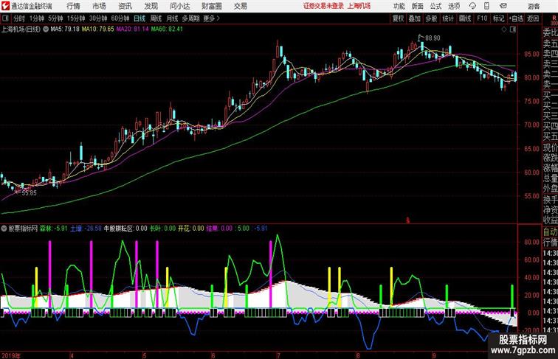Click the 统计 button
Screen dimensions: 558x359
(x=448, y=18)
